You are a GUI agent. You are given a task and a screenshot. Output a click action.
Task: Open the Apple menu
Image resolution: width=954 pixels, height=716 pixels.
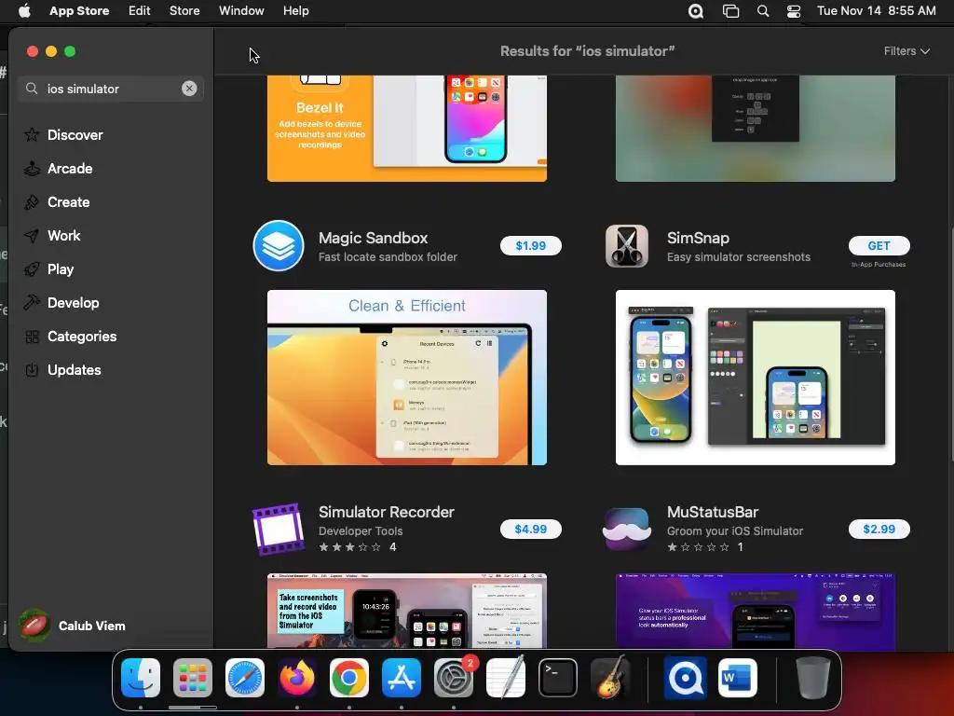[24, 10]
